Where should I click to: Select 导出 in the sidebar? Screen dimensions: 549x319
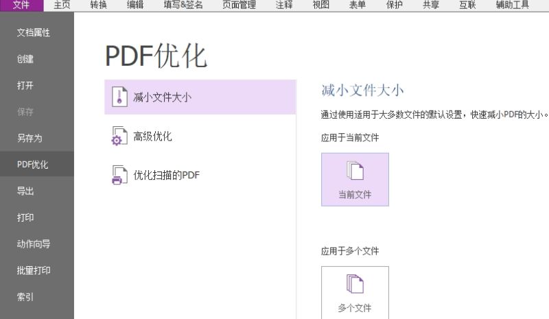click(25, 191)
